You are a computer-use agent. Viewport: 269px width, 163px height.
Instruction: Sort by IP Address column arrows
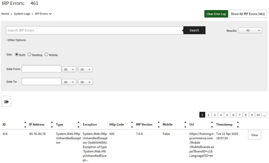pos(52,125)
